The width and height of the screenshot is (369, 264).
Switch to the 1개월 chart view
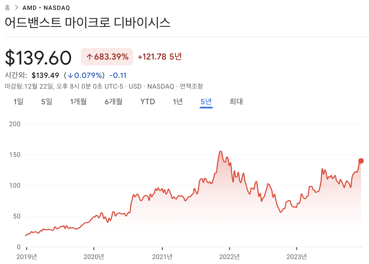(79, 102)
